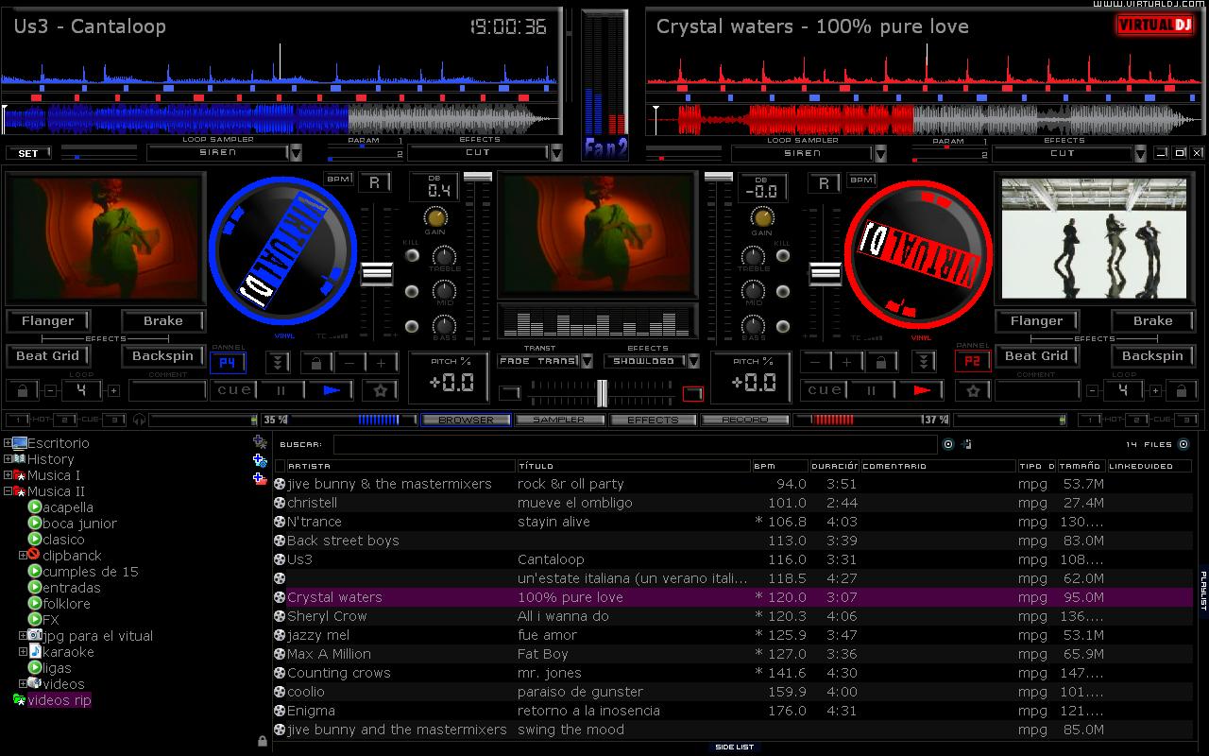Image resolution: width=1209 pixels, height=756 pixels.
Task: Open the SIDE LIST tab at bottom
Action: (x=734, y=747)
